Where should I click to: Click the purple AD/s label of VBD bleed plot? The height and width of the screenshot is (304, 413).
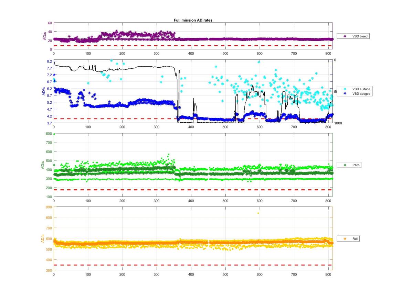pos(44,36)
